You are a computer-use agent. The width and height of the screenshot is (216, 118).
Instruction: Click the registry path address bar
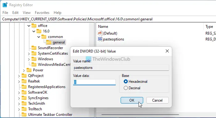[x=108, y=19]
